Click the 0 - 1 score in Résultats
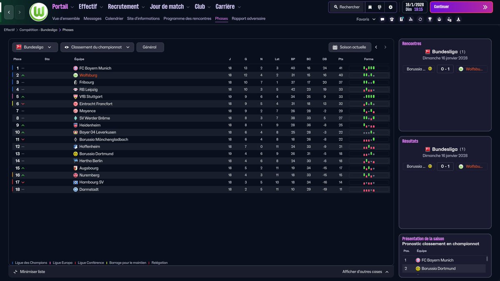The height and width of the screenshot is (281, 500). tap(445, 167)
